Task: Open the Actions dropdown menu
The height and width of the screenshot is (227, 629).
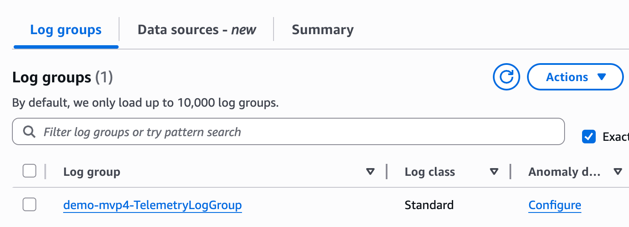Action: coord(575,77)
